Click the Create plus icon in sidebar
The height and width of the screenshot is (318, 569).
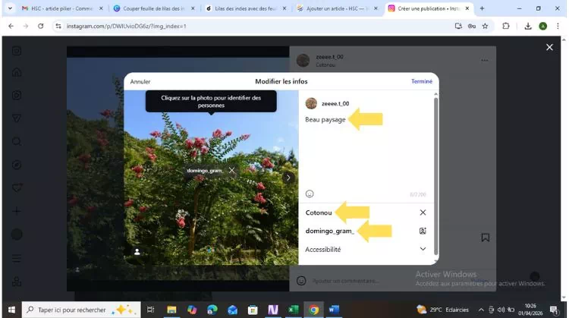[17, 211]
